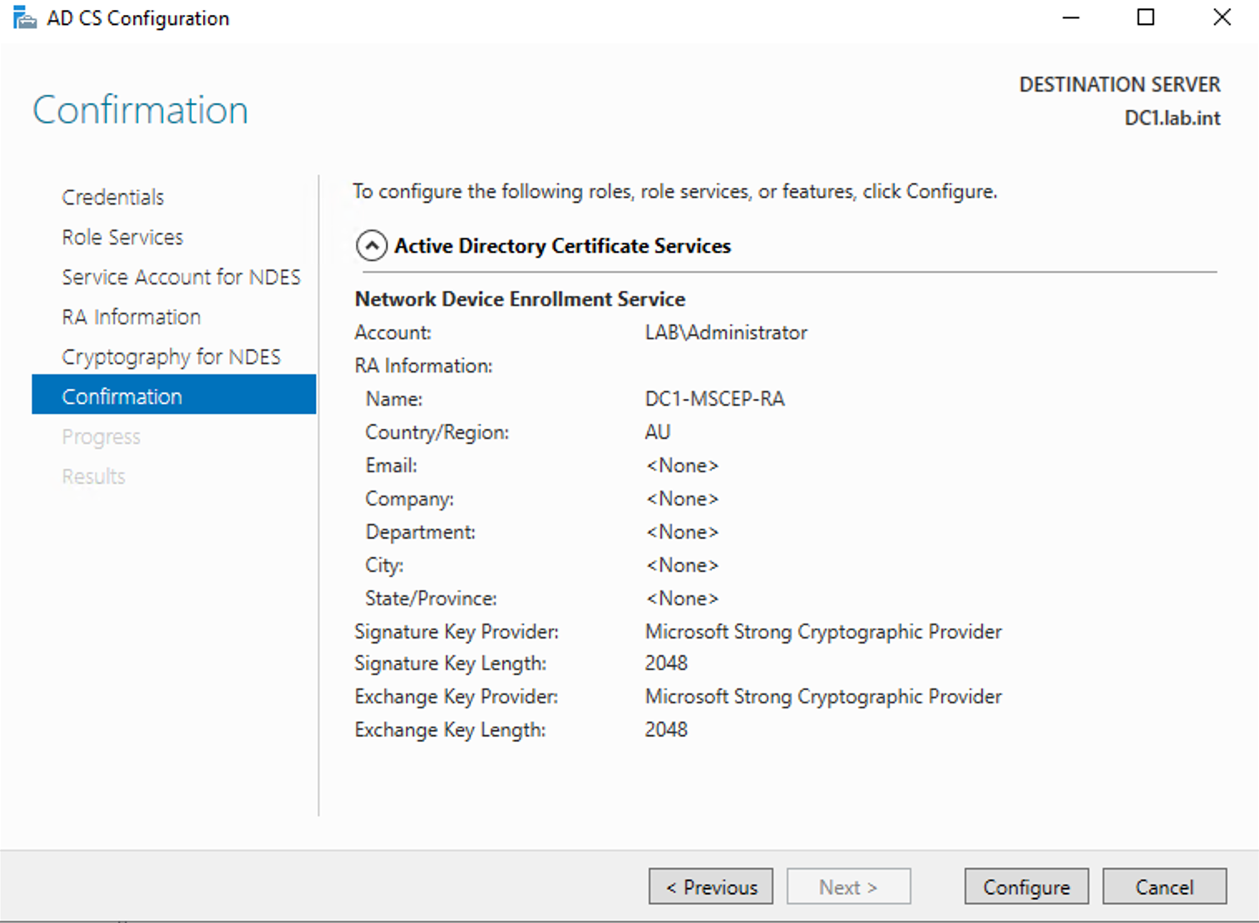Click the DC1-MSCEP-RA name value
The image size is (1259, 923).
point(714,399)
